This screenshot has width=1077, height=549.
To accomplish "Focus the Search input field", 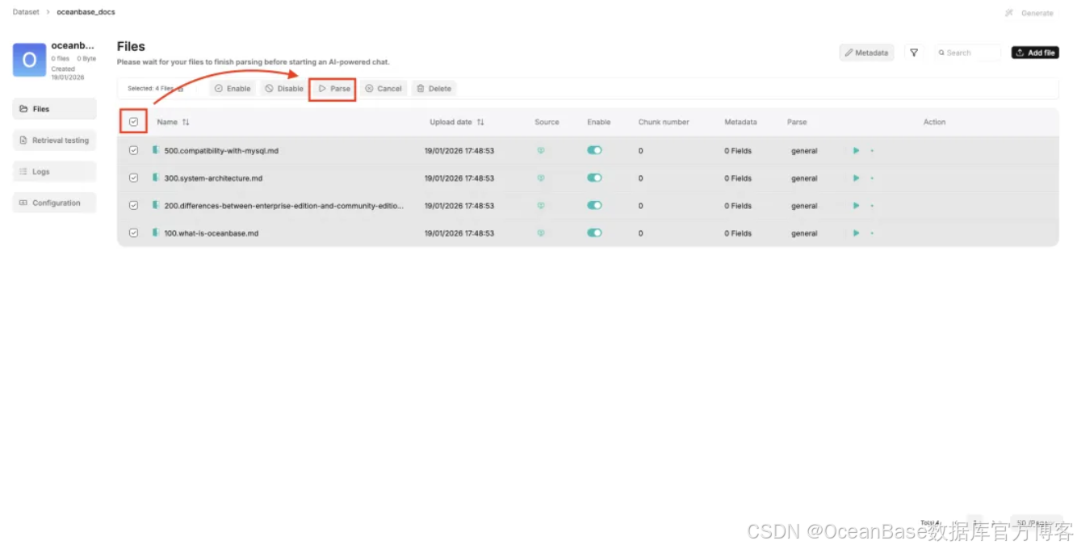I will click(967, 52).
